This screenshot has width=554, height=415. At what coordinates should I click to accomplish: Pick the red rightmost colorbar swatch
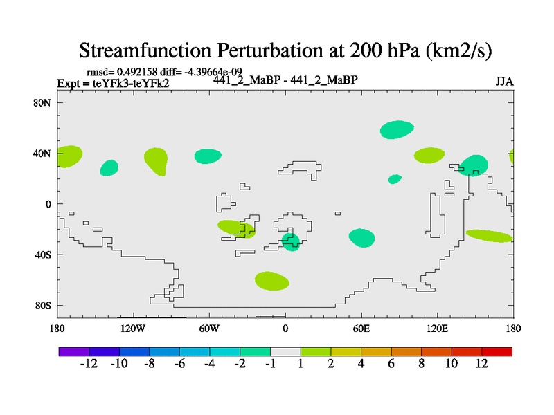497,351
